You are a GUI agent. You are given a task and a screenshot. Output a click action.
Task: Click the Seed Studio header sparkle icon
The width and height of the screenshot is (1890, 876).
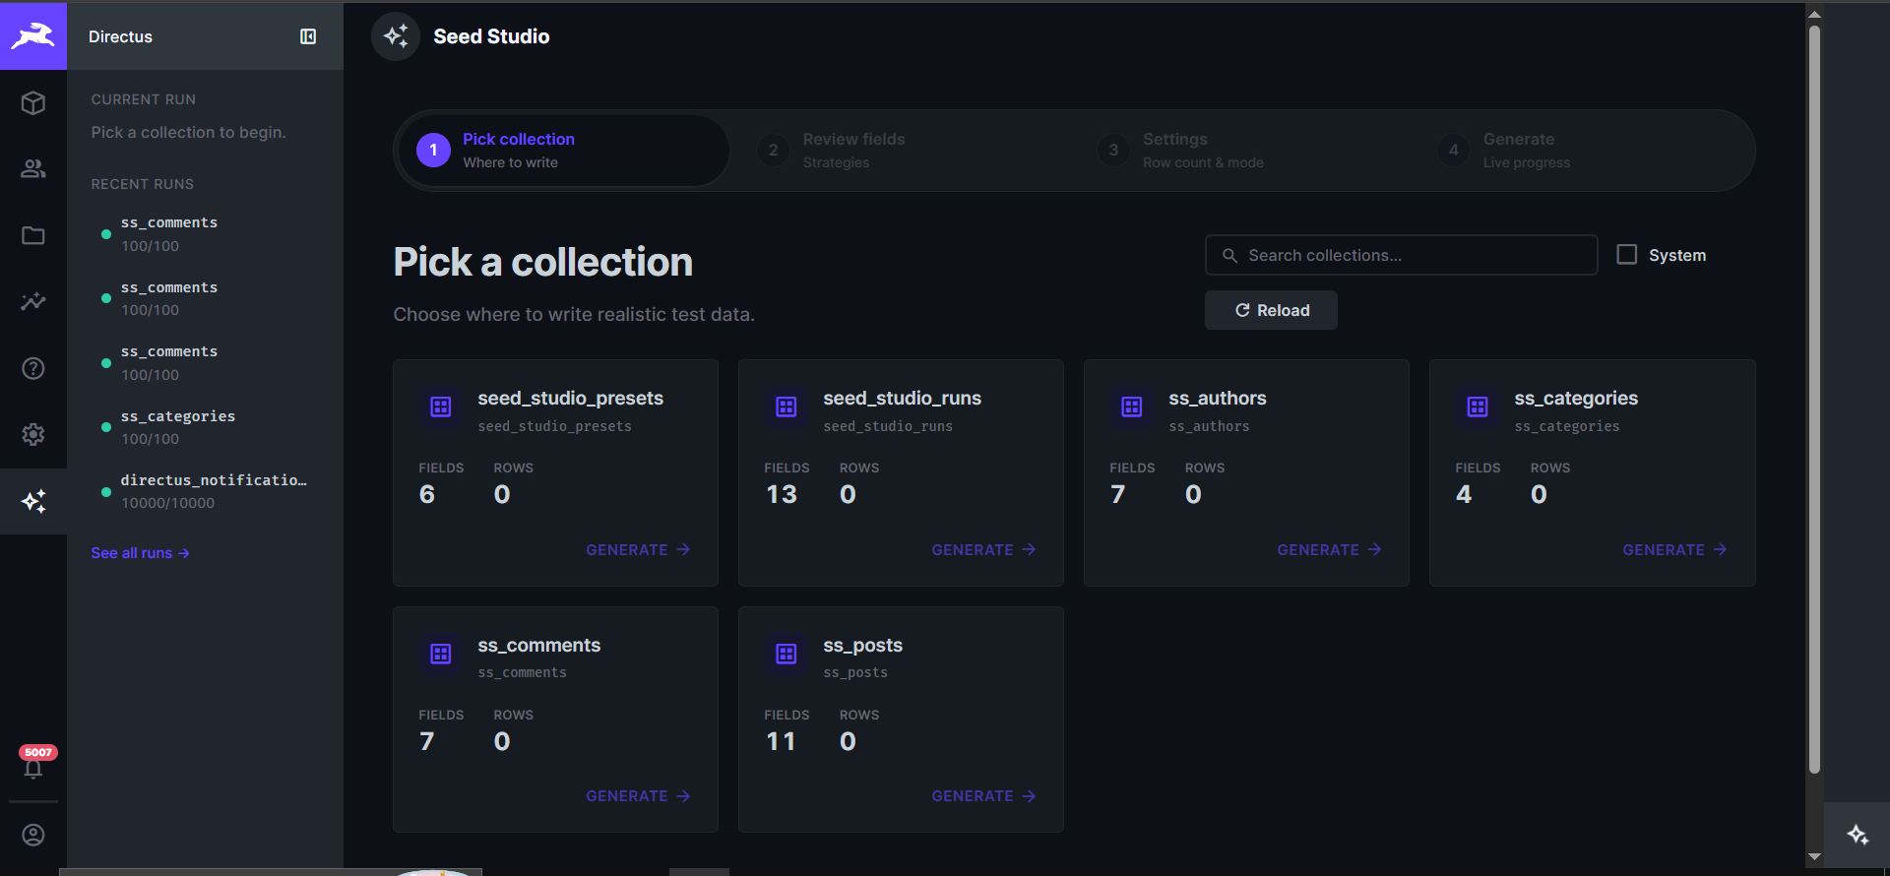(396, 36)
